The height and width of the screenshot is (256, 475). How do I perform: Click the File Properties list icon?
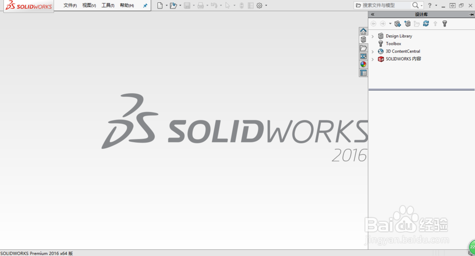(x=250, y=5)
